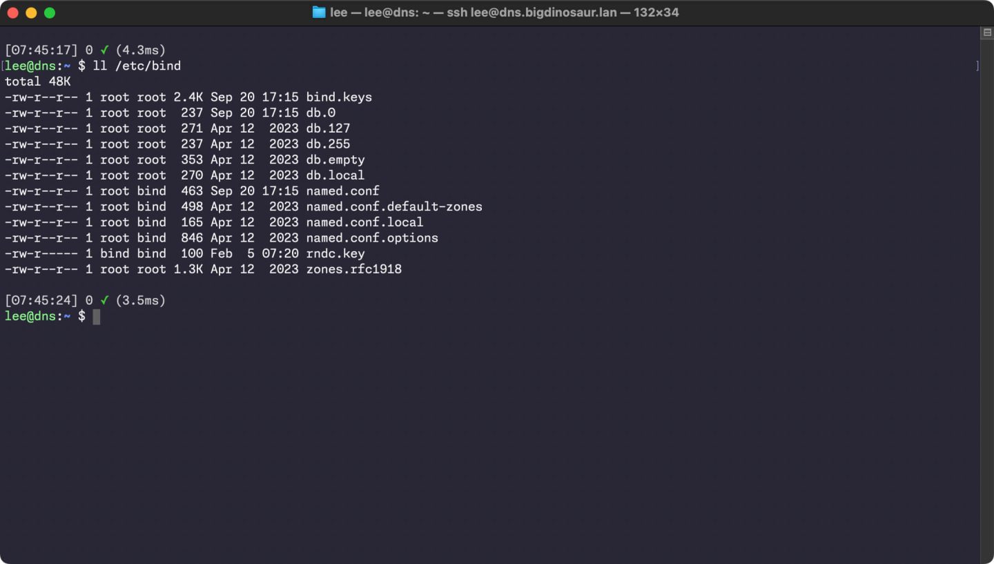The height and width of the screenshot is (564, 994).
Task: Select the named.conf filename
Action: click(x=342, y=191)
